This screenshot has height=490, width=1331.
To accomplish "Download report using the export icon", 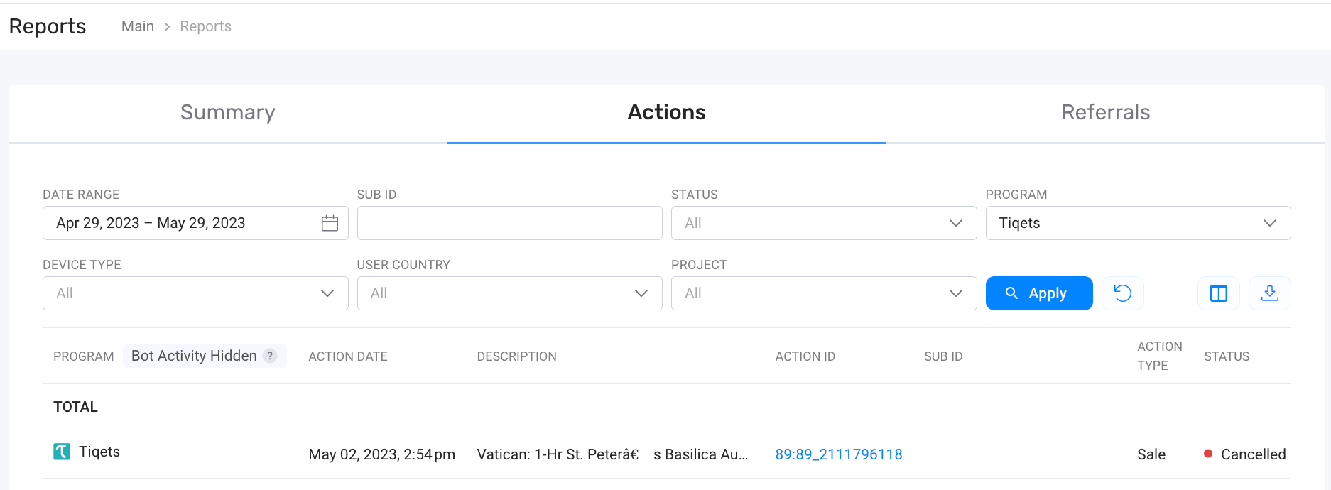I will [1269, 293].
